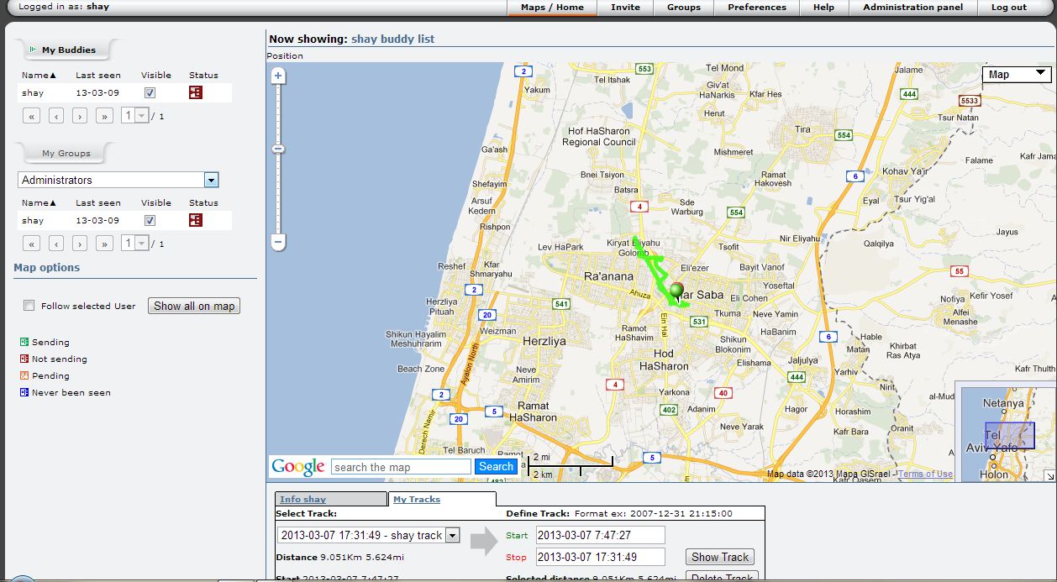Click the My Buddies header icon

coord(33,50)
